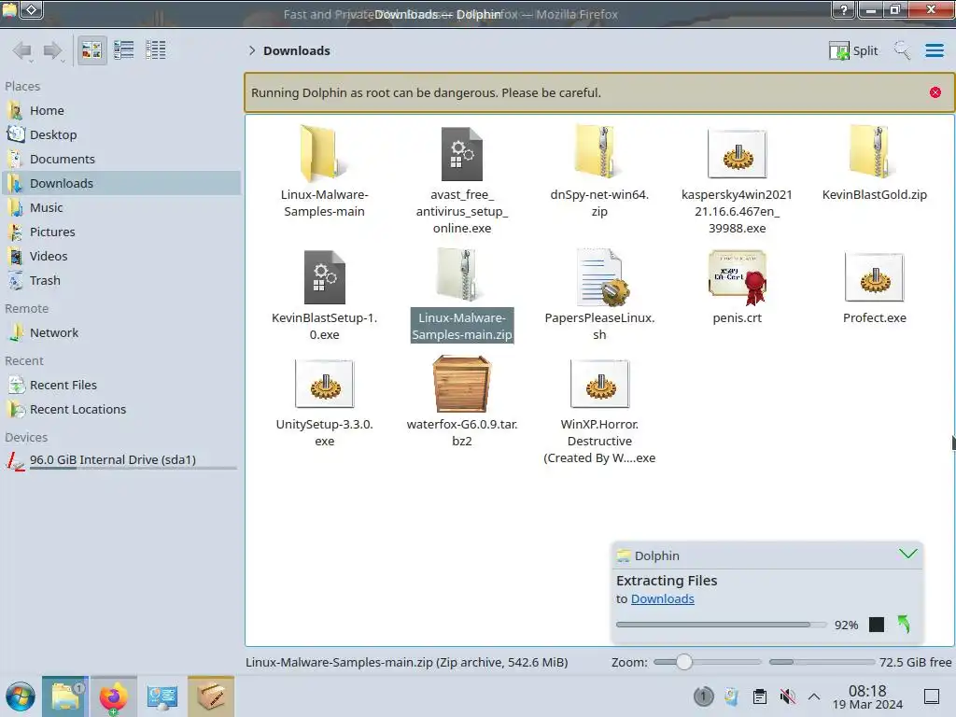This screenshot has width=956, height=717.
Task: Click Dolphin file manager taskbar icon
Action: tap(65, 696)
